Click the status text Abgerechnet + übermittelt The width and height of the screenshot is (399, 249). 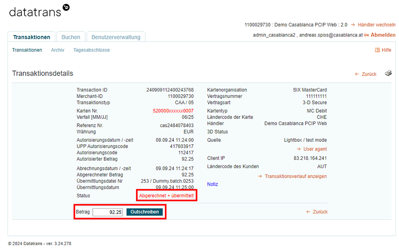(166, 195)
